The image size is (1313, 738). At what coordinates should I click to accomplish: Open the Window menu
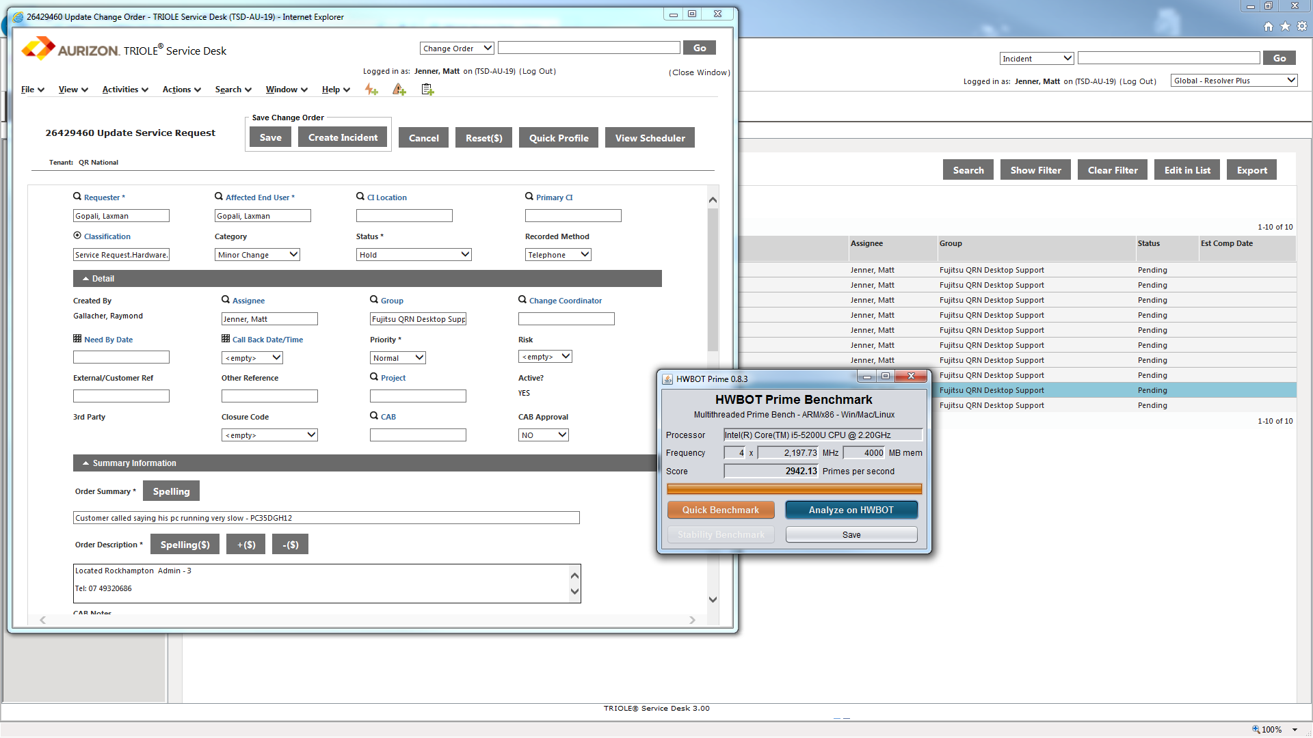[287, 90]
